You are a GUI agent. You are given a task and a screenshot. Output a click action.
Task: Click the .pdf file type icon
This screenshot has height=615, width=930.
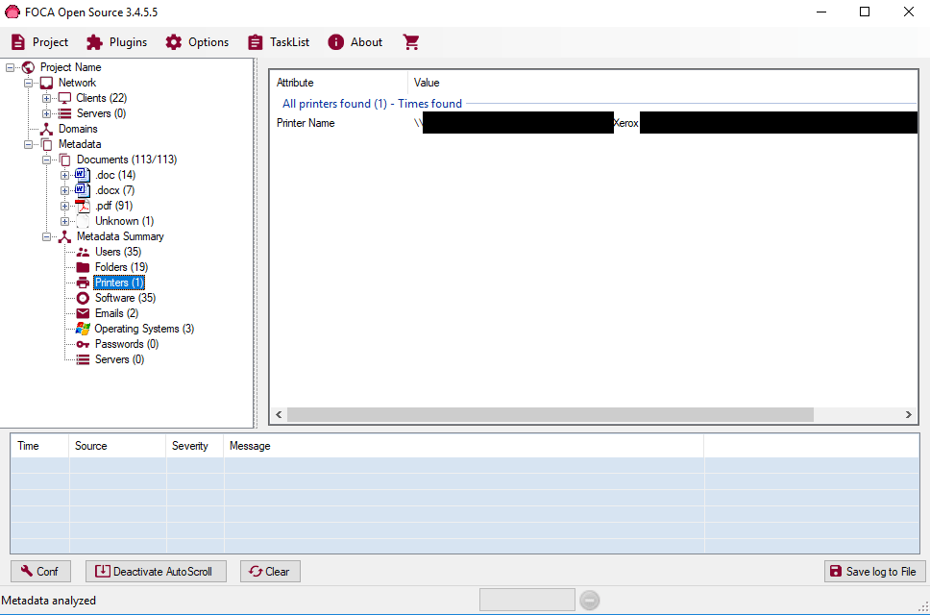point(83,206)
